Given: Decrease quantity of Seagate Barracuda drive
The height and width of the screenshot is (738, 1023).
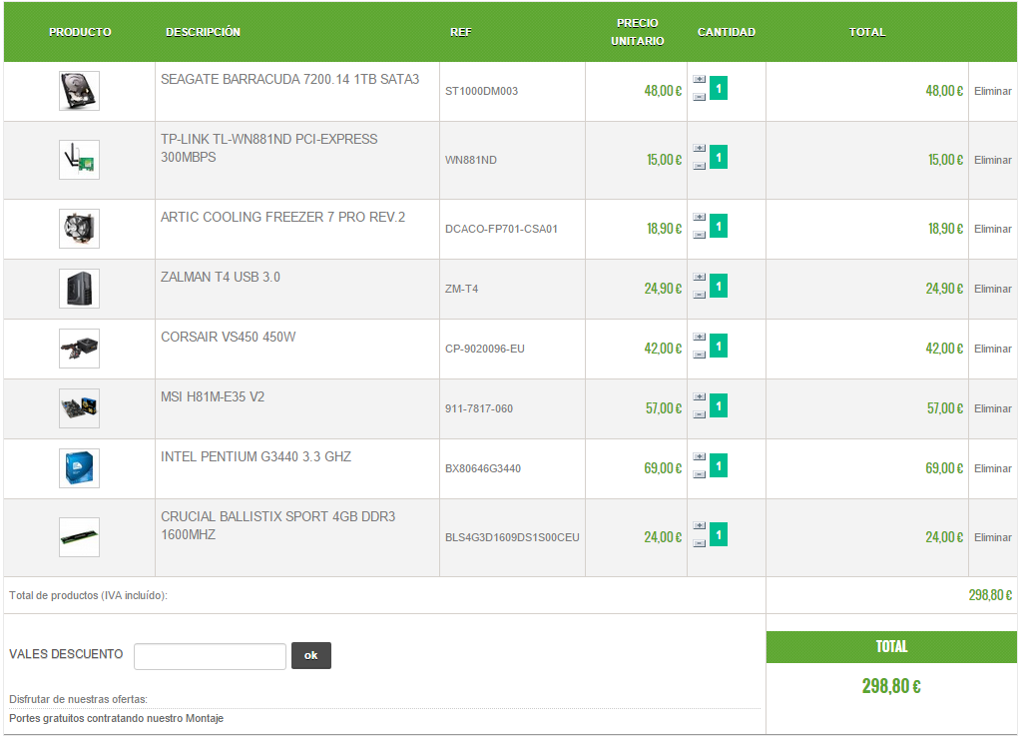Looking at the screenshot, I should (699, 97).
